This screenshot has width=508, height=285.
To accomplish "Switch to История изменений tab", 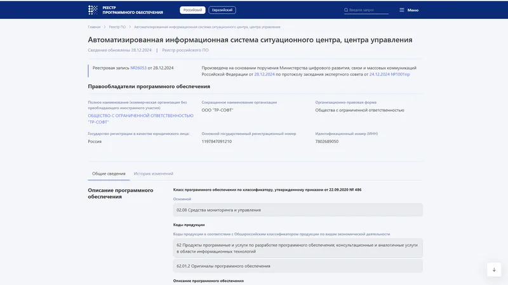I will point(154,174).
